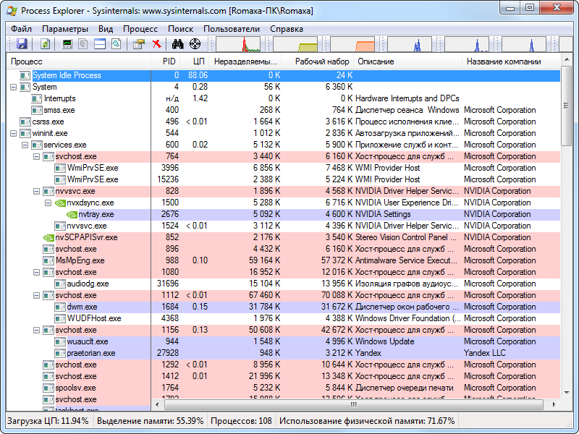This screenshot has height=434, width=579.
Task: Click the MsMpEng.exe process icon
Action: pyautogui.click(x=48, y=261)
